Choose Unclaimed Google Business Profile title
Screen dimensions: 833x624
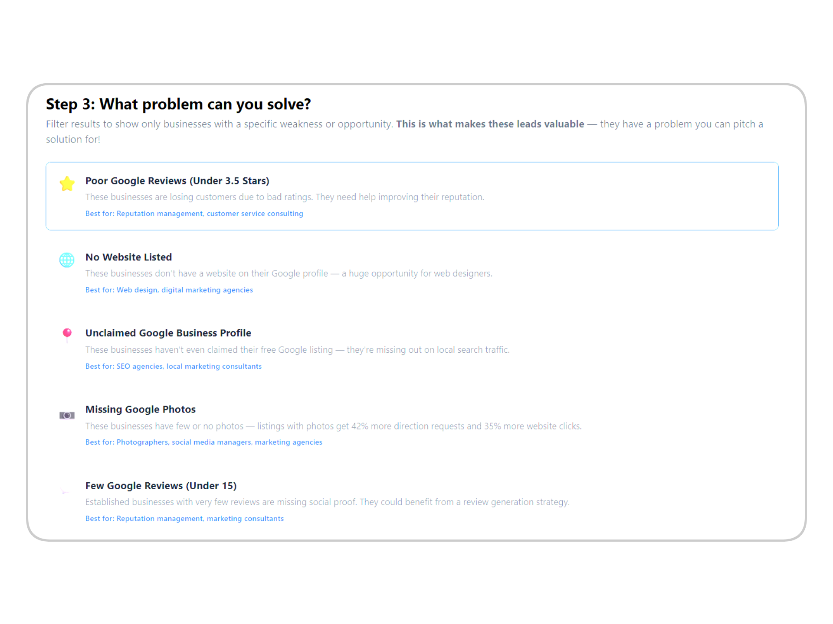tap(168, 333)
